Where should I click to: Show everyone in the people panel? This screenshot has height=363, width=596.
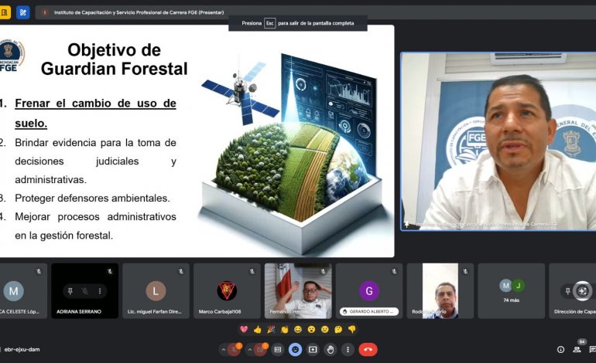tap(577, 350)
